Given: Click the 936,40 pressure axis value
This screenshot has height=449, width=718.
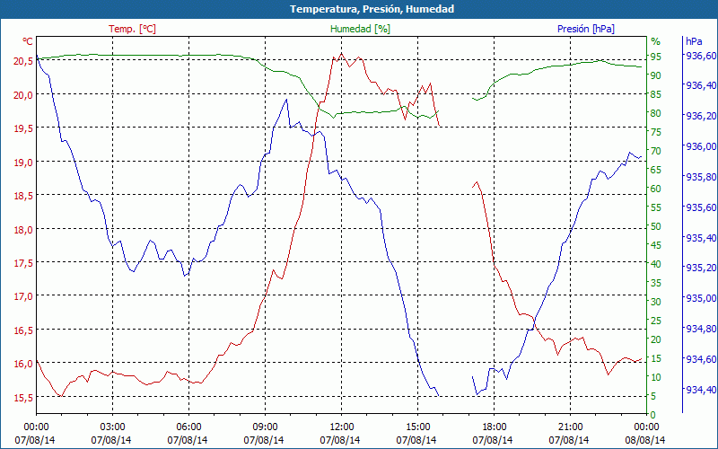Looking at the screenshot, I should tap(701, 85).
